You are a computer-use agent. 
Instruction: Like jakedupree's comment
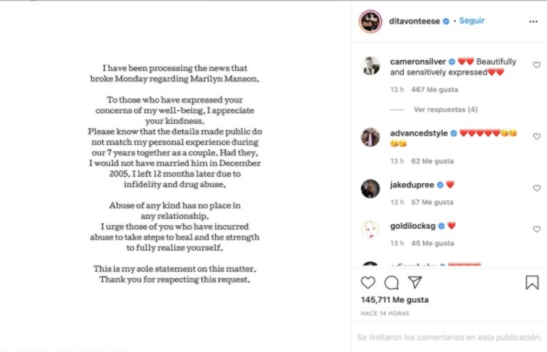[x=536, y=188]
